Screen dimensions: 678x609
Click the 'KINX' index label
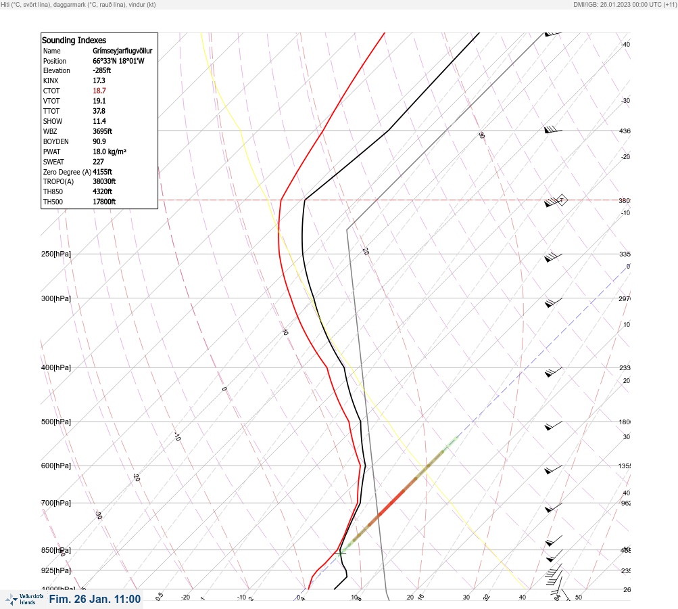point(51,81)
